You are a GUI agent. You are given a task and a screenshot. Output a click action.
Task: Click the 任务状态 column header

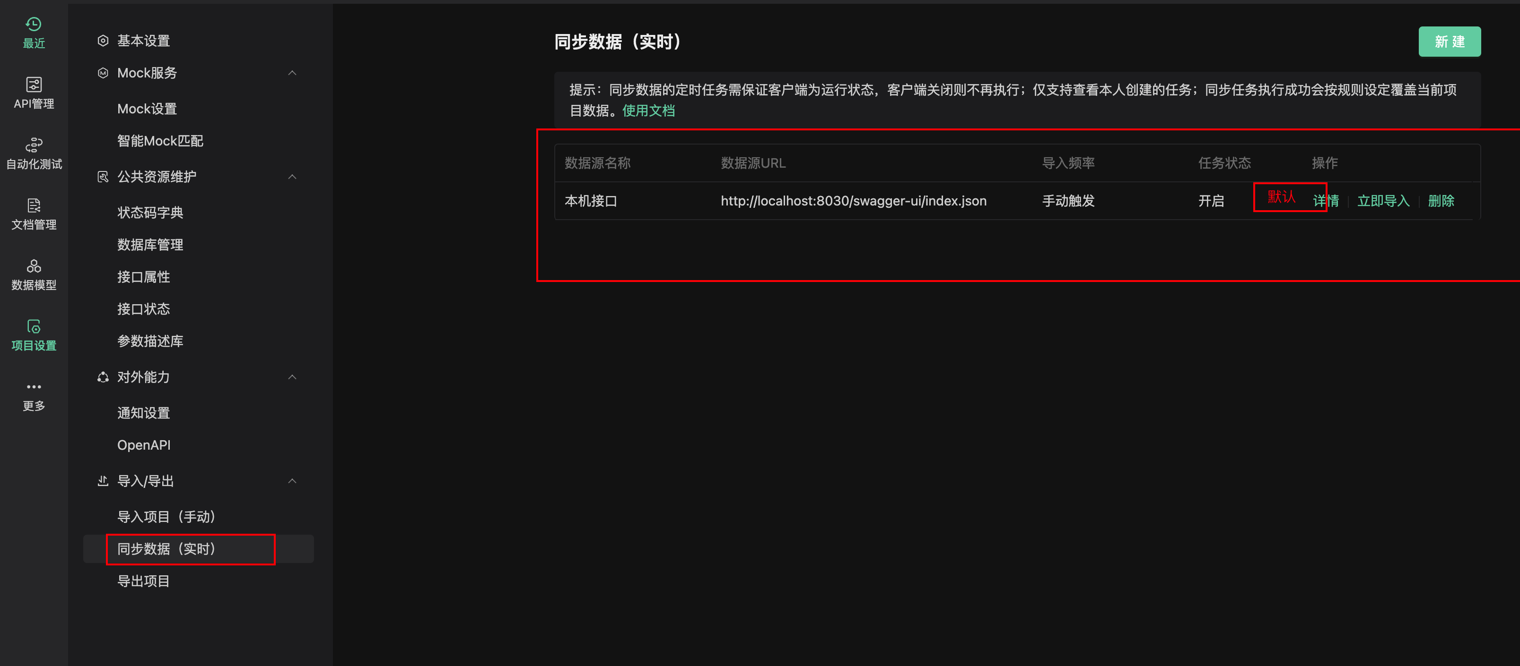(x=1224, y=163)
